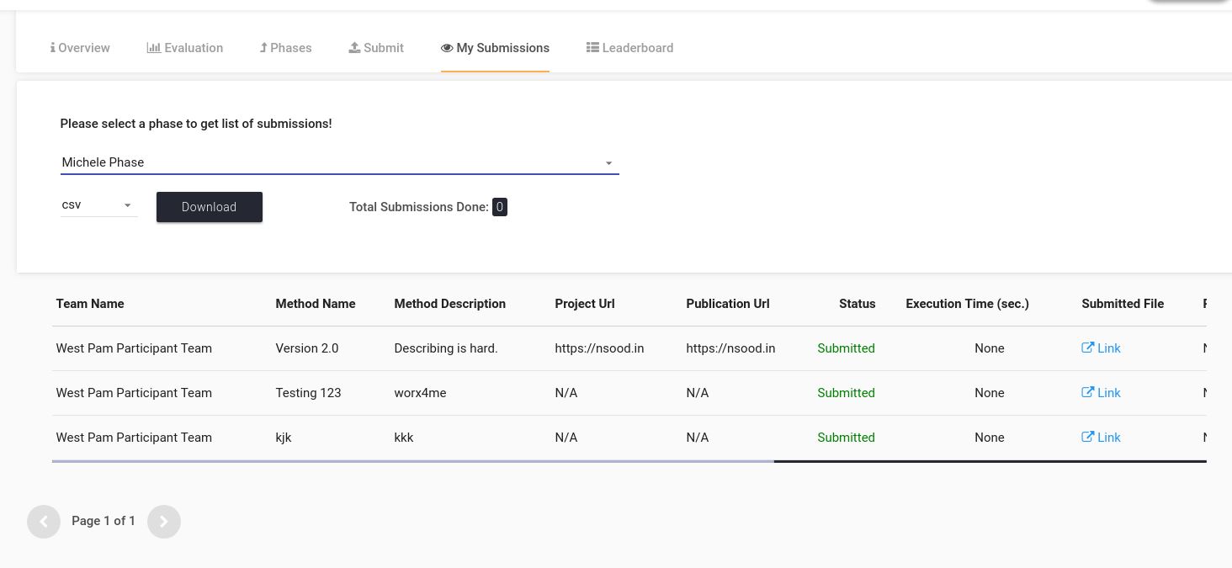Click the Submitted File column header
Viewport: 1232px width, 568px height.
click(1123, 304)
